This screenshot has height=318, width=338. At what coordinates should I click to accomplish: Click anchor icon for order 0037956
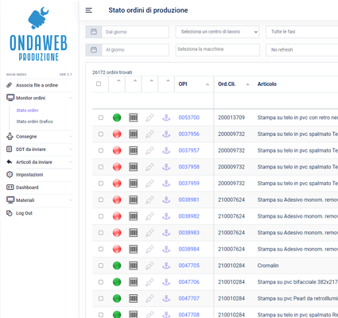pyautogui.click(x=166, y=134)
